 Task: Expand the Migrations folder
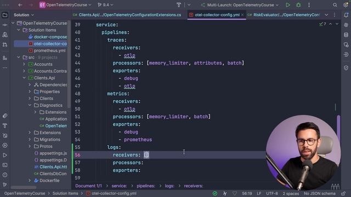(x=30, y=140)
